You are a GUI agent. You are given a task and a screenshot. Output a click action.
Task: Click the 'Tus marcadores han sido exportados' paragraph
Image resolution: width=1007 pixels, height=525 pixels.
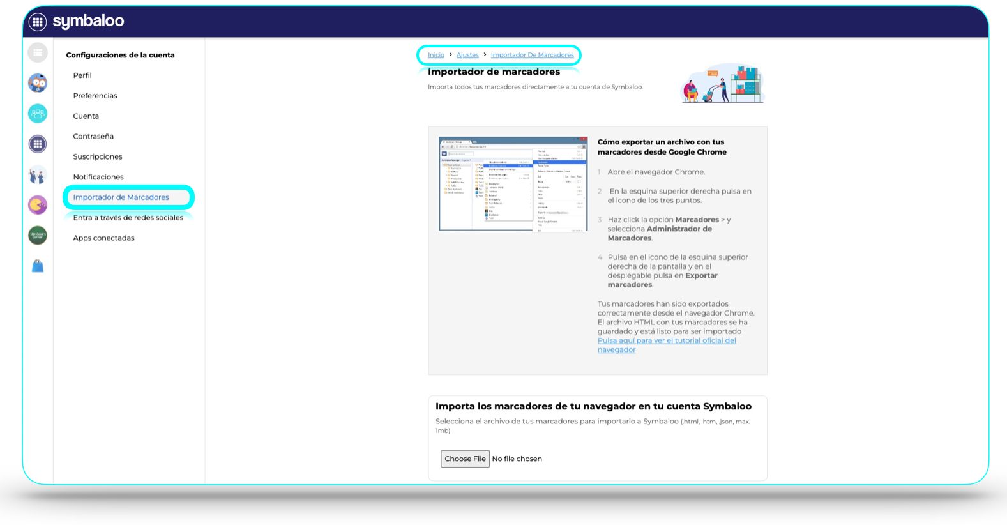(x=676, y=317)
